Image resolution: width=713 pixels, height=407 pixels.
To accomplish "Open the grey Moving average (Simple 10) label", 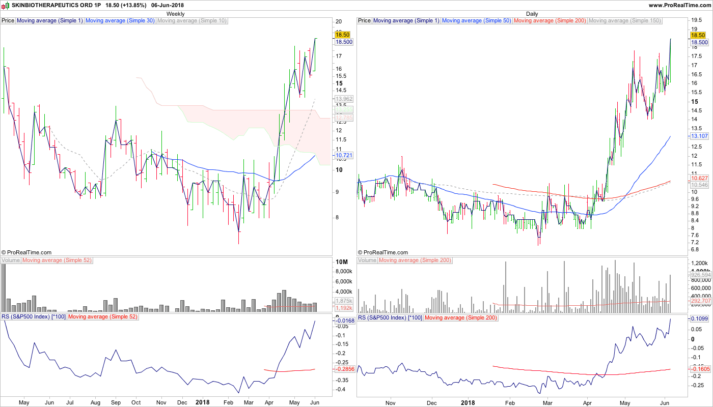I will (191, 21).
